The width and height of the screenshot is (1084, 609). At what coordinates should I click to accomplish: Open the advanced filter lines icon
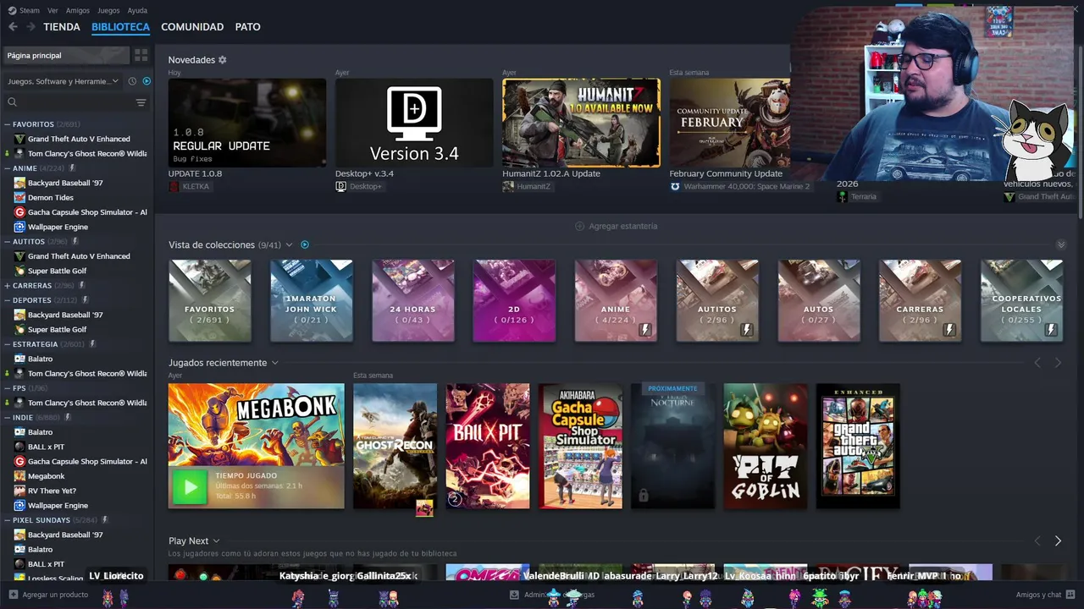[x=141, y=102]
